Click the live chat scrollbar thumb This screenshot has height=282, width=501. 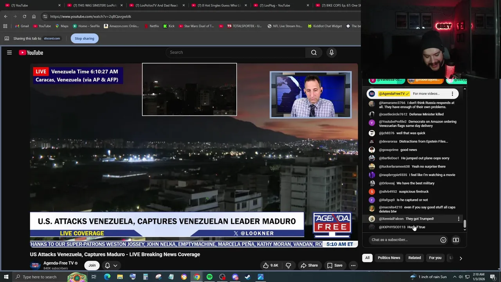pyautogui.click(x=465, y=224)
